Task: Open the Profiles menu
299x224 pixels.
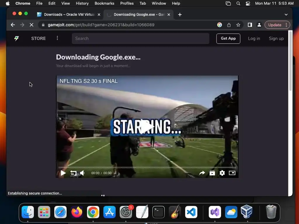Action: point(127,3)
